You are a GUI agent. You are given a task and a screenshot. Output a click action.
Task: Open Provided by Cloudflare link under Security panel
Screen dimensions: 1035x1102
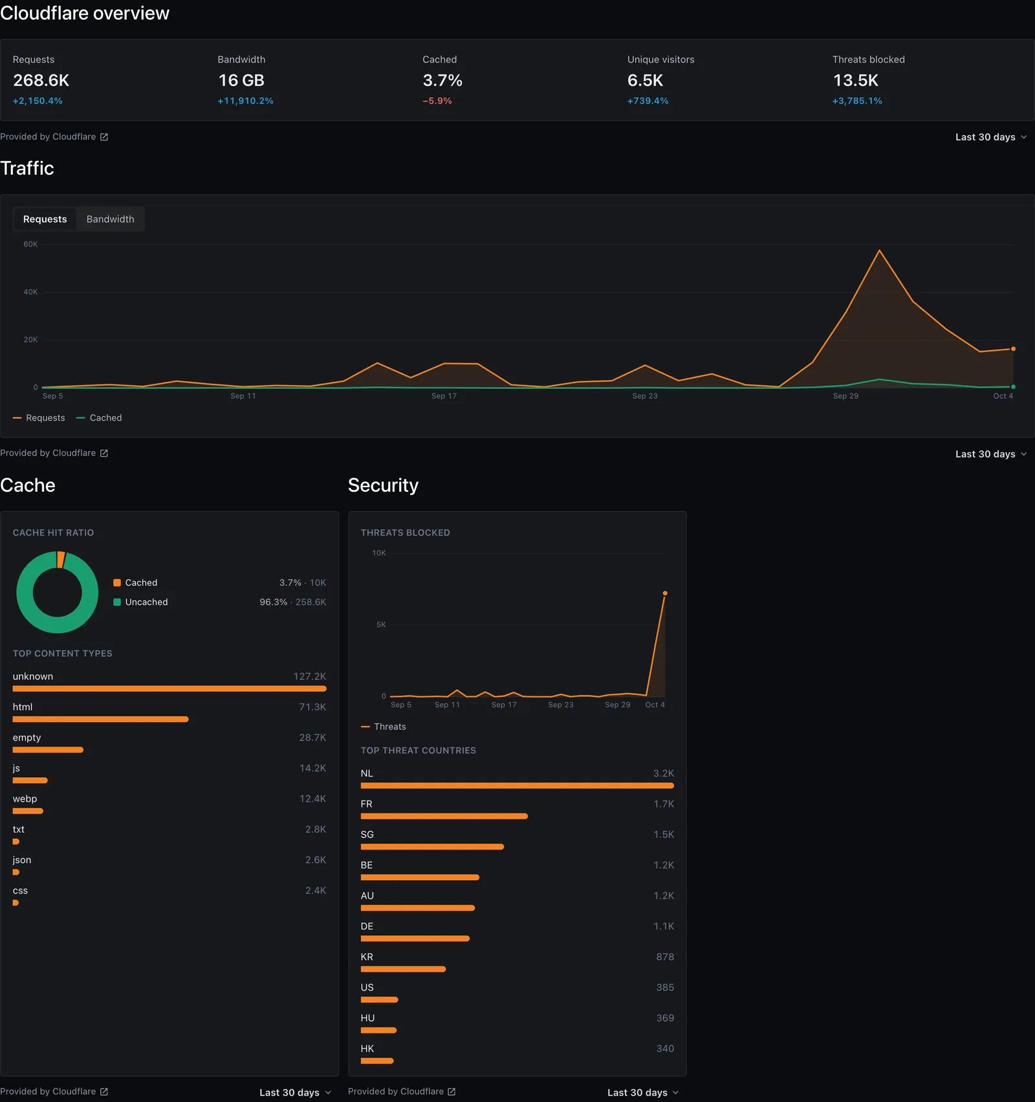(x=402, y=1092)
